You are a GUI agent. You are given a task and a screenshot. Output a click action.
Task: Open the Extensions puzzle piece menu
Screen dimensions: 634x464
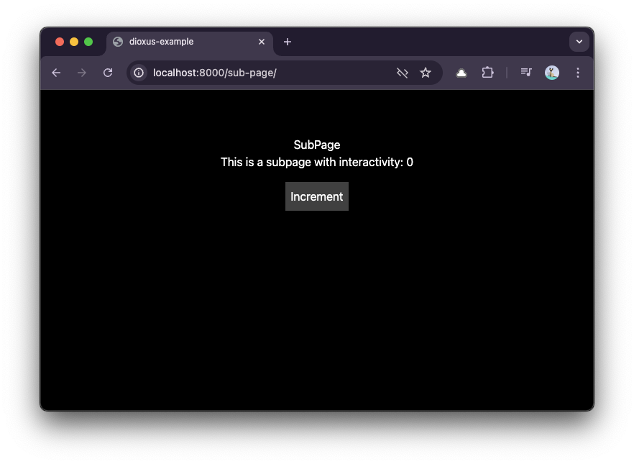point(487,73)
